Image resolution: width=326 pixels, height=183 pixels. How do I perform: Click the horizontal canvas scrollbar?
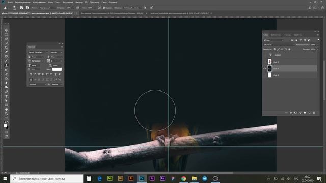(178, 173)
